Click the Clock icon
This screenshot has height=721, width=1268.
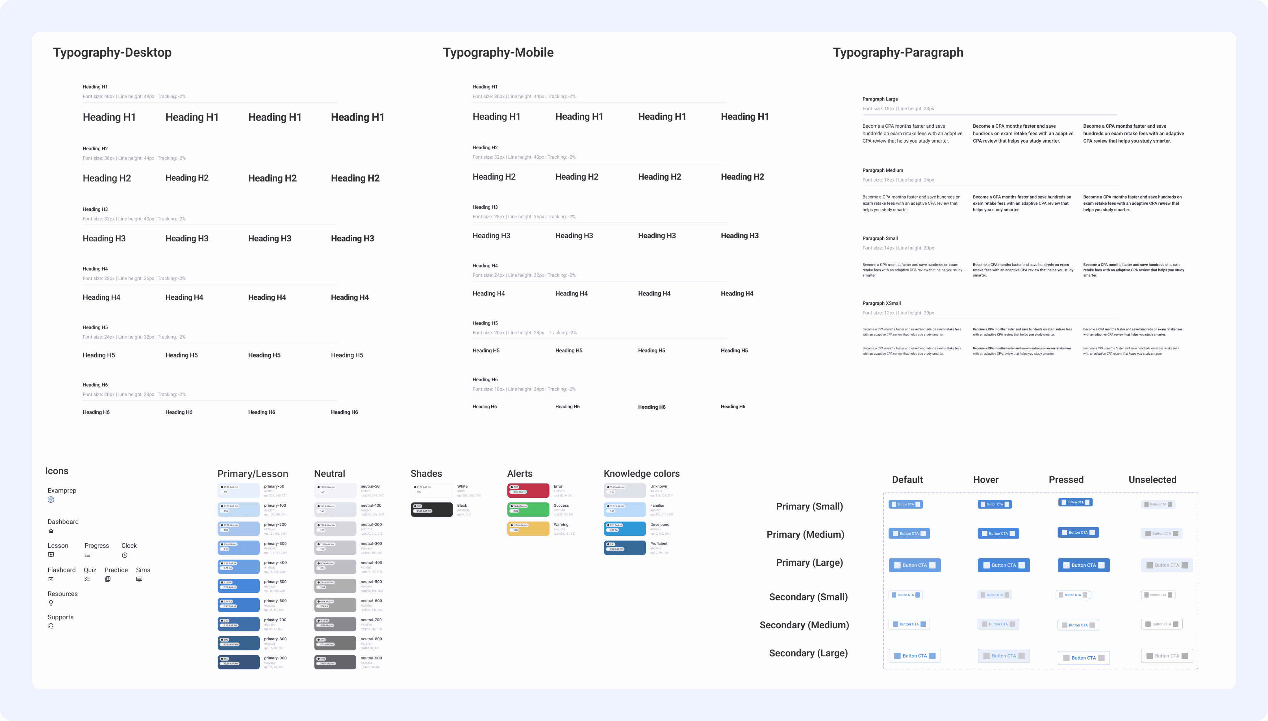tap(124, 555)
